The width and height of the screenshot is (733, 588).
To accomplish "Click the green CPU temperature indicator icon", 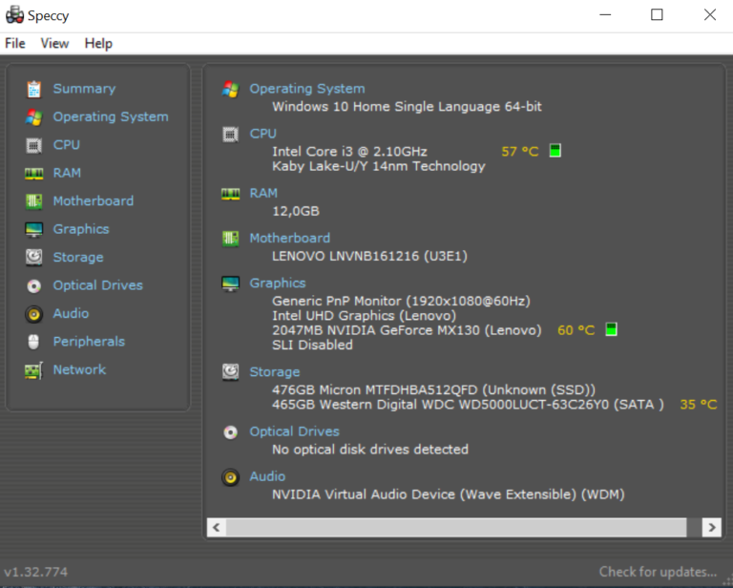I will 555,151.
